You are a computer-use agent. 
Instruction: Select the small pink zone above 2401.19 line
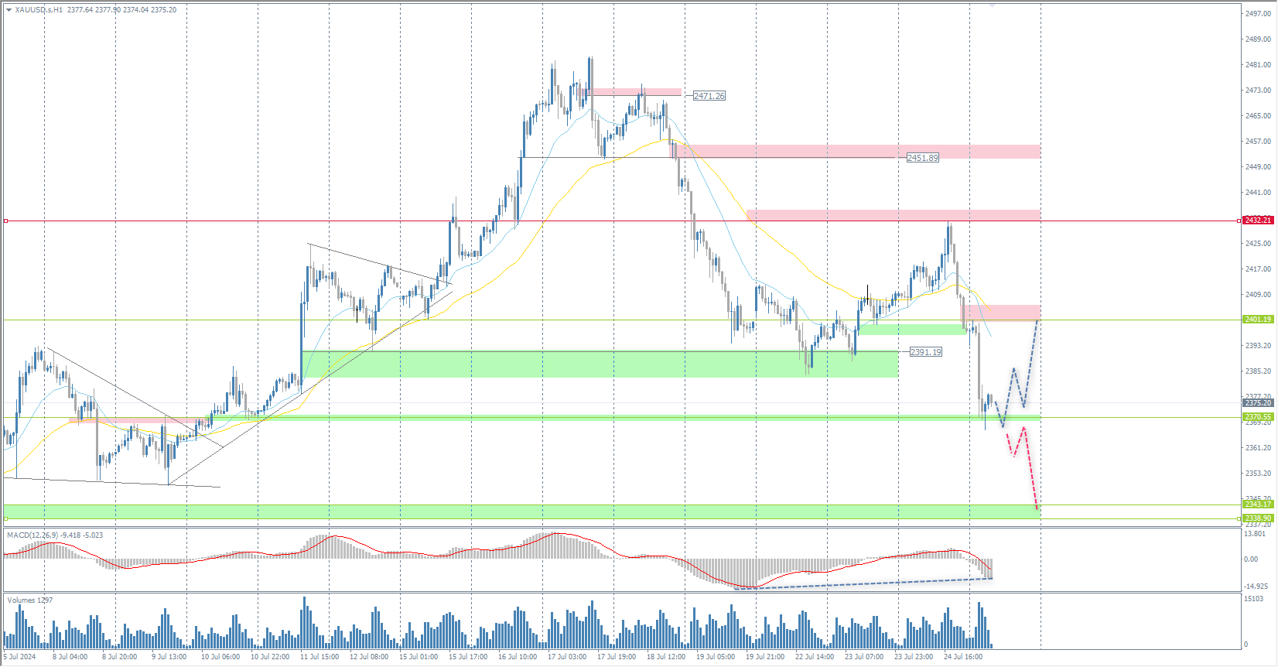click(x=1002, y=313)
